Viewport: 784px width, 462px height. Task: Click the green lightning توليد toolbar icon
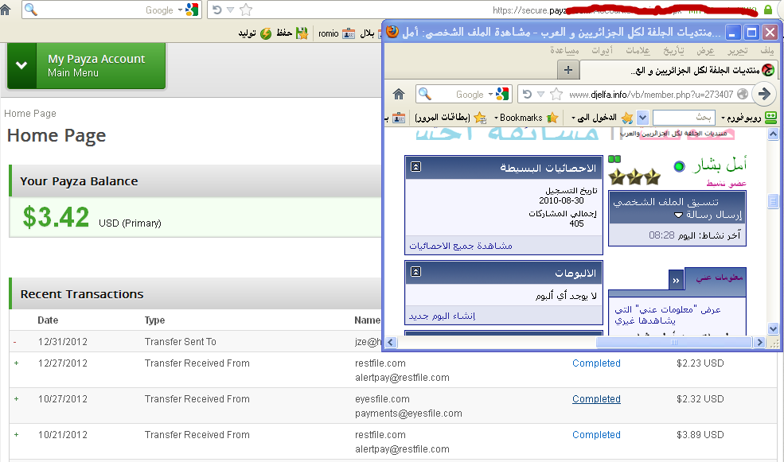click(x=266, y=33)
